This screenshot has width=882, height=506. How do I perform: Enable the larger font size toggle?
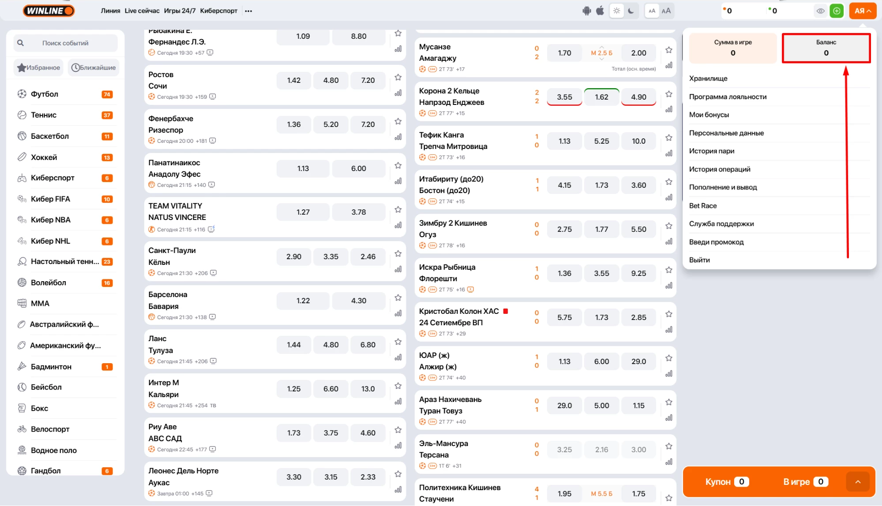pyautogui.click(x=666, y=11)
